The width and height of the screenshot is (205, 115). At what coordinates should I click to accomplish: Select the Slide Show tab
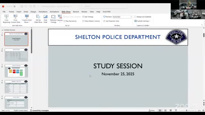click(66, 11)
